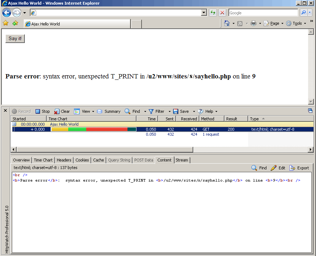Viewport: 316px width, 256px height.
Task: Open the Cookies tab
Action: [x=82, y=160]
